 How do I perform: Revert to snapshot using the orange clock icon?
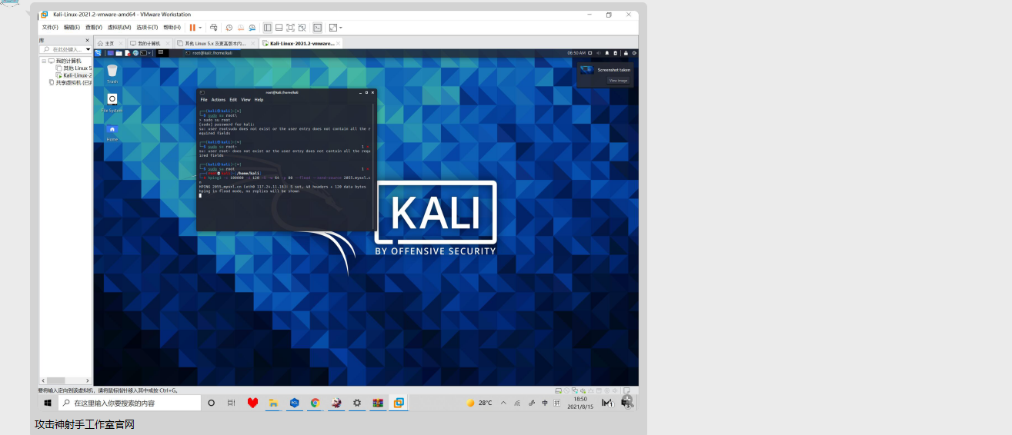tap(240, 28)
